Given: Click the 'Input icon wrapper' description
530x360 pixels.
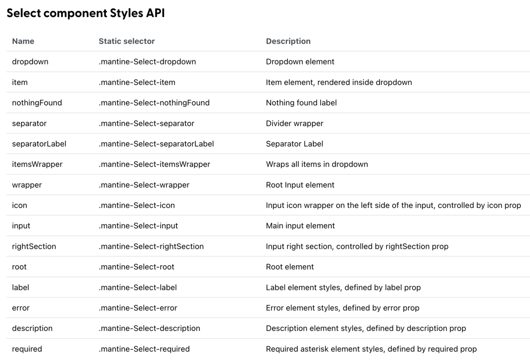Looking at the screenshot, I should click(394, 205).
